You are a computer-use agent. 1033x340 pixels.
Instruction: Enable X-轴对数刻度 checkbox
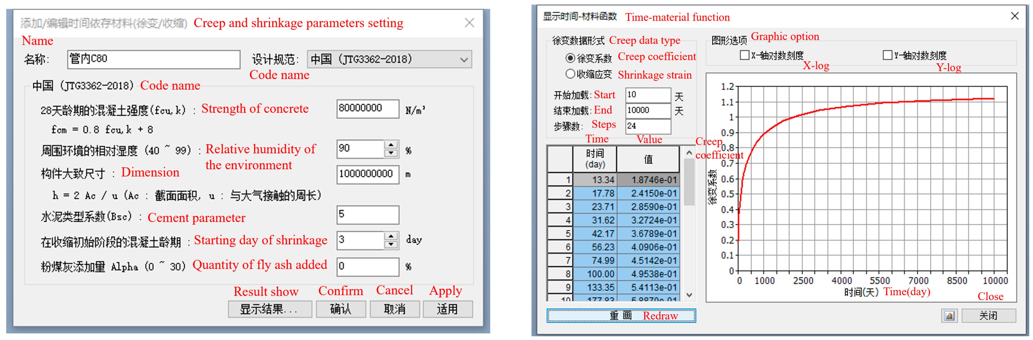(x=744, y=55)
